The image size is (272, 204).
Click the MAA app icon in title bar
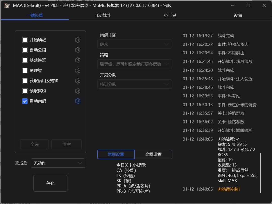pos(7,5)
